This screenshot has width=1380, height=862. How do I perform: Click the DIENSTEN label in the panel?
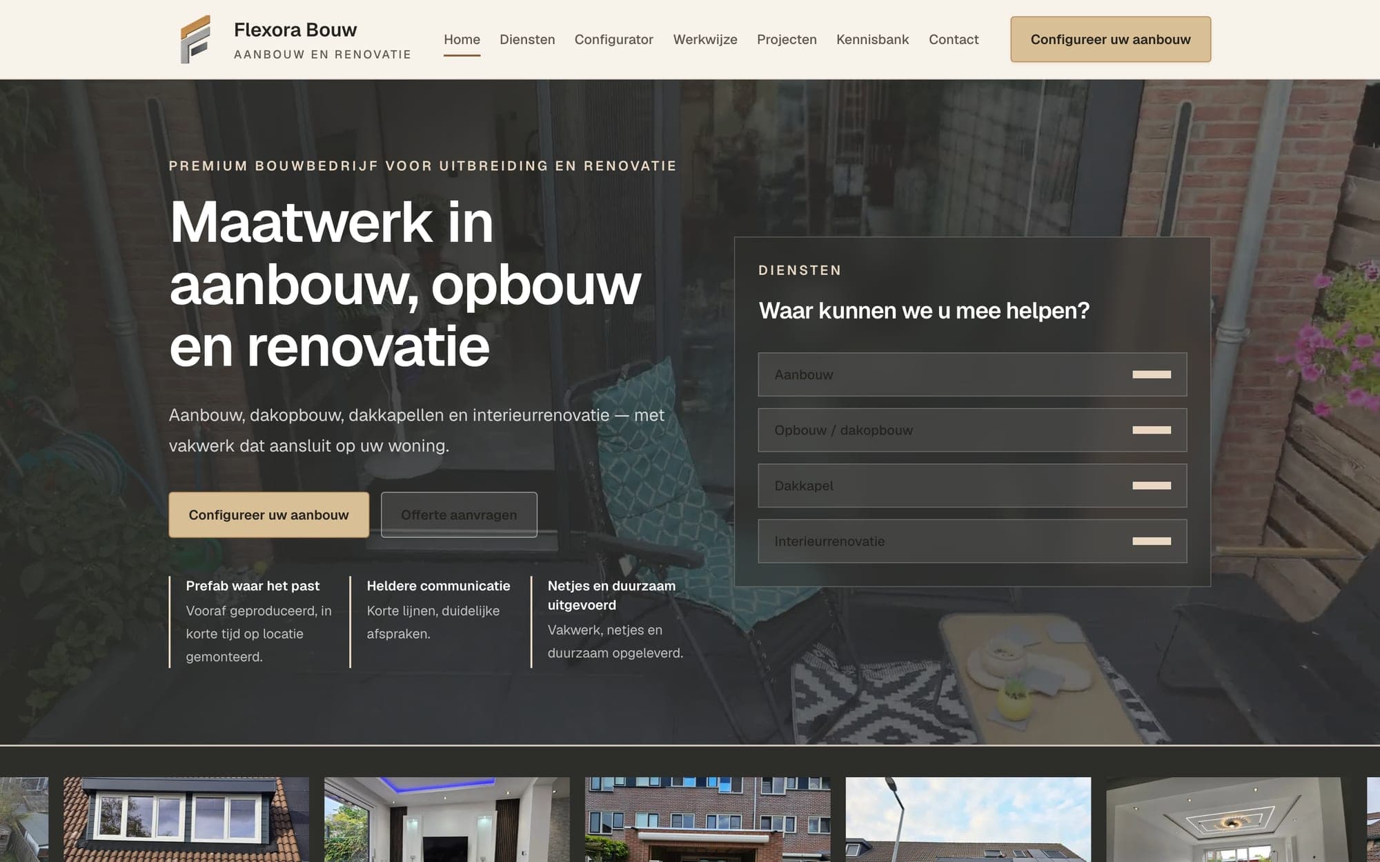(800, 270)
